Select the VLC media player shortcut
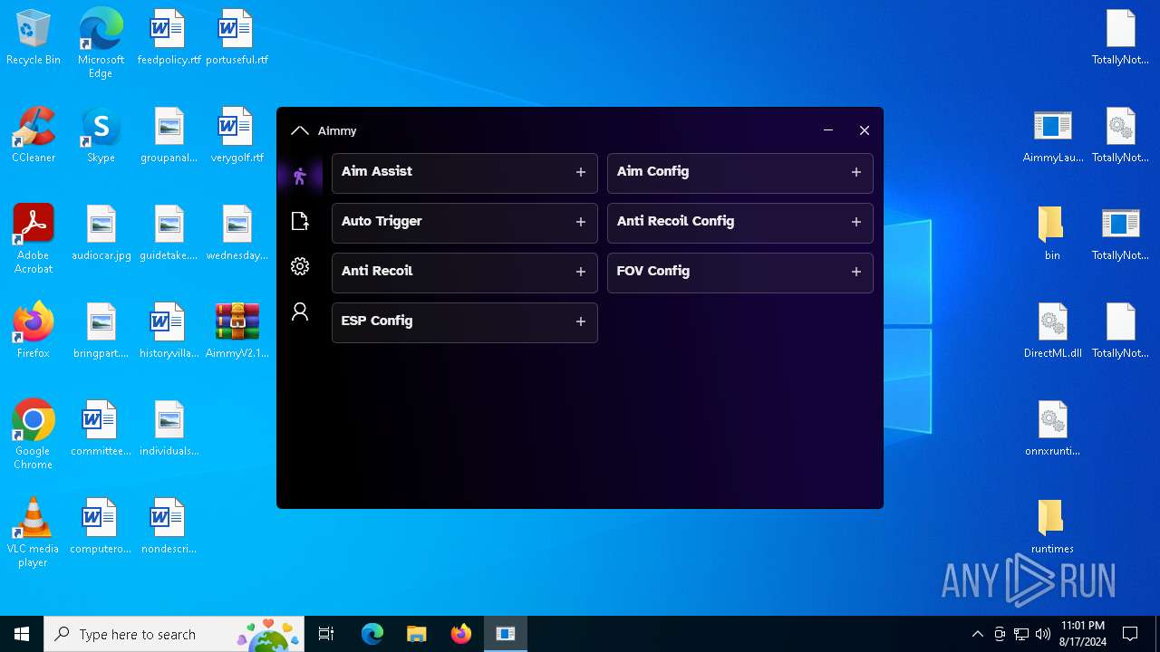This screenshot has width=1160, height=652. 34,532
